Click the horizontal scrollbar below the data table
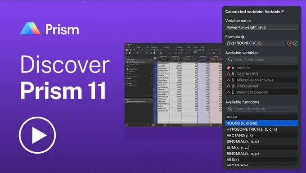 click(197, 125)
